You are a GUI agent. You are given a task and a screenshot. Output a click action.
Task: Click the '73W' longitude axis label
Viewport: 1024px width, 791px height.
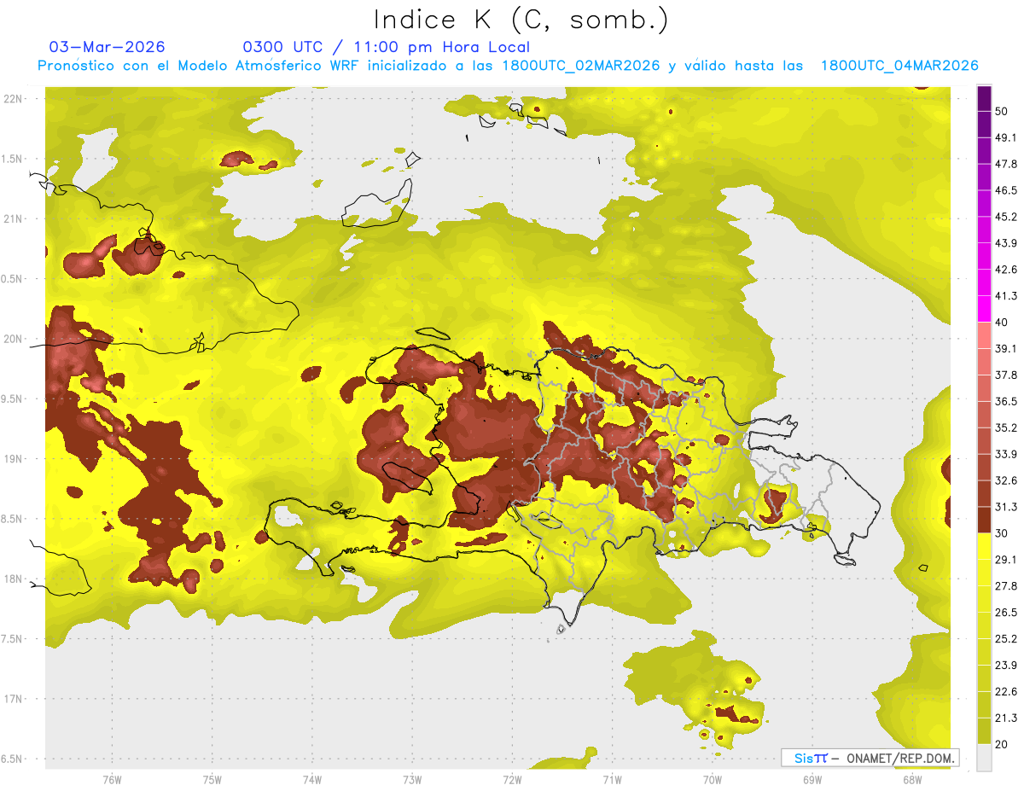(x=412, y=780)
